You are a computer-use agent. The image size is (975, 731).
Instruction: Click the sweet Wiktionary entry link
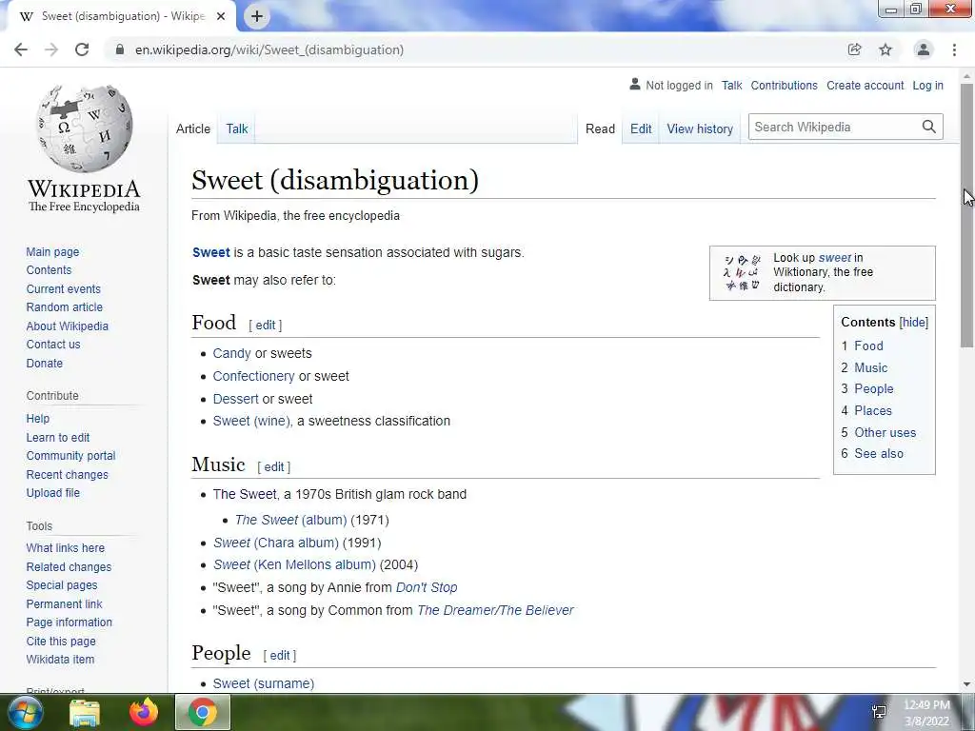(834, 257)
